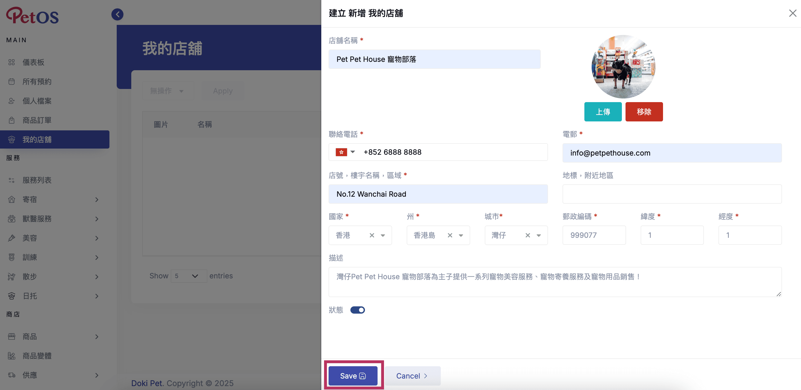Click the person icon beside 個人檔案

click(11, 101)
